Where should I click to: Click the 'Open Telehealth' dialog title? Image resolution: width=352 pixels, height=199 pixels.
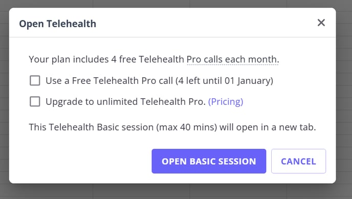coord(58,24)
